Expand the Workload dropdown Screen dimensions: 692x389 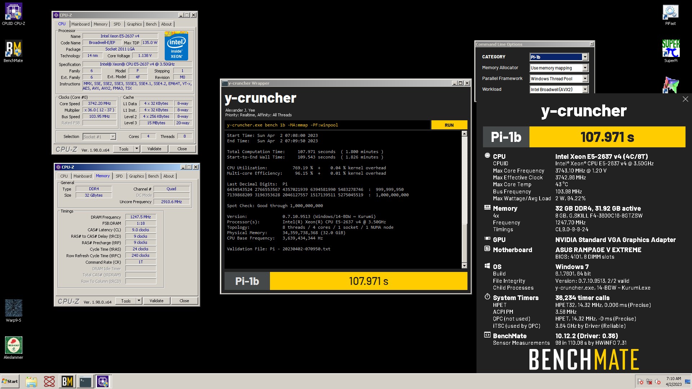(x=585, y=89)
